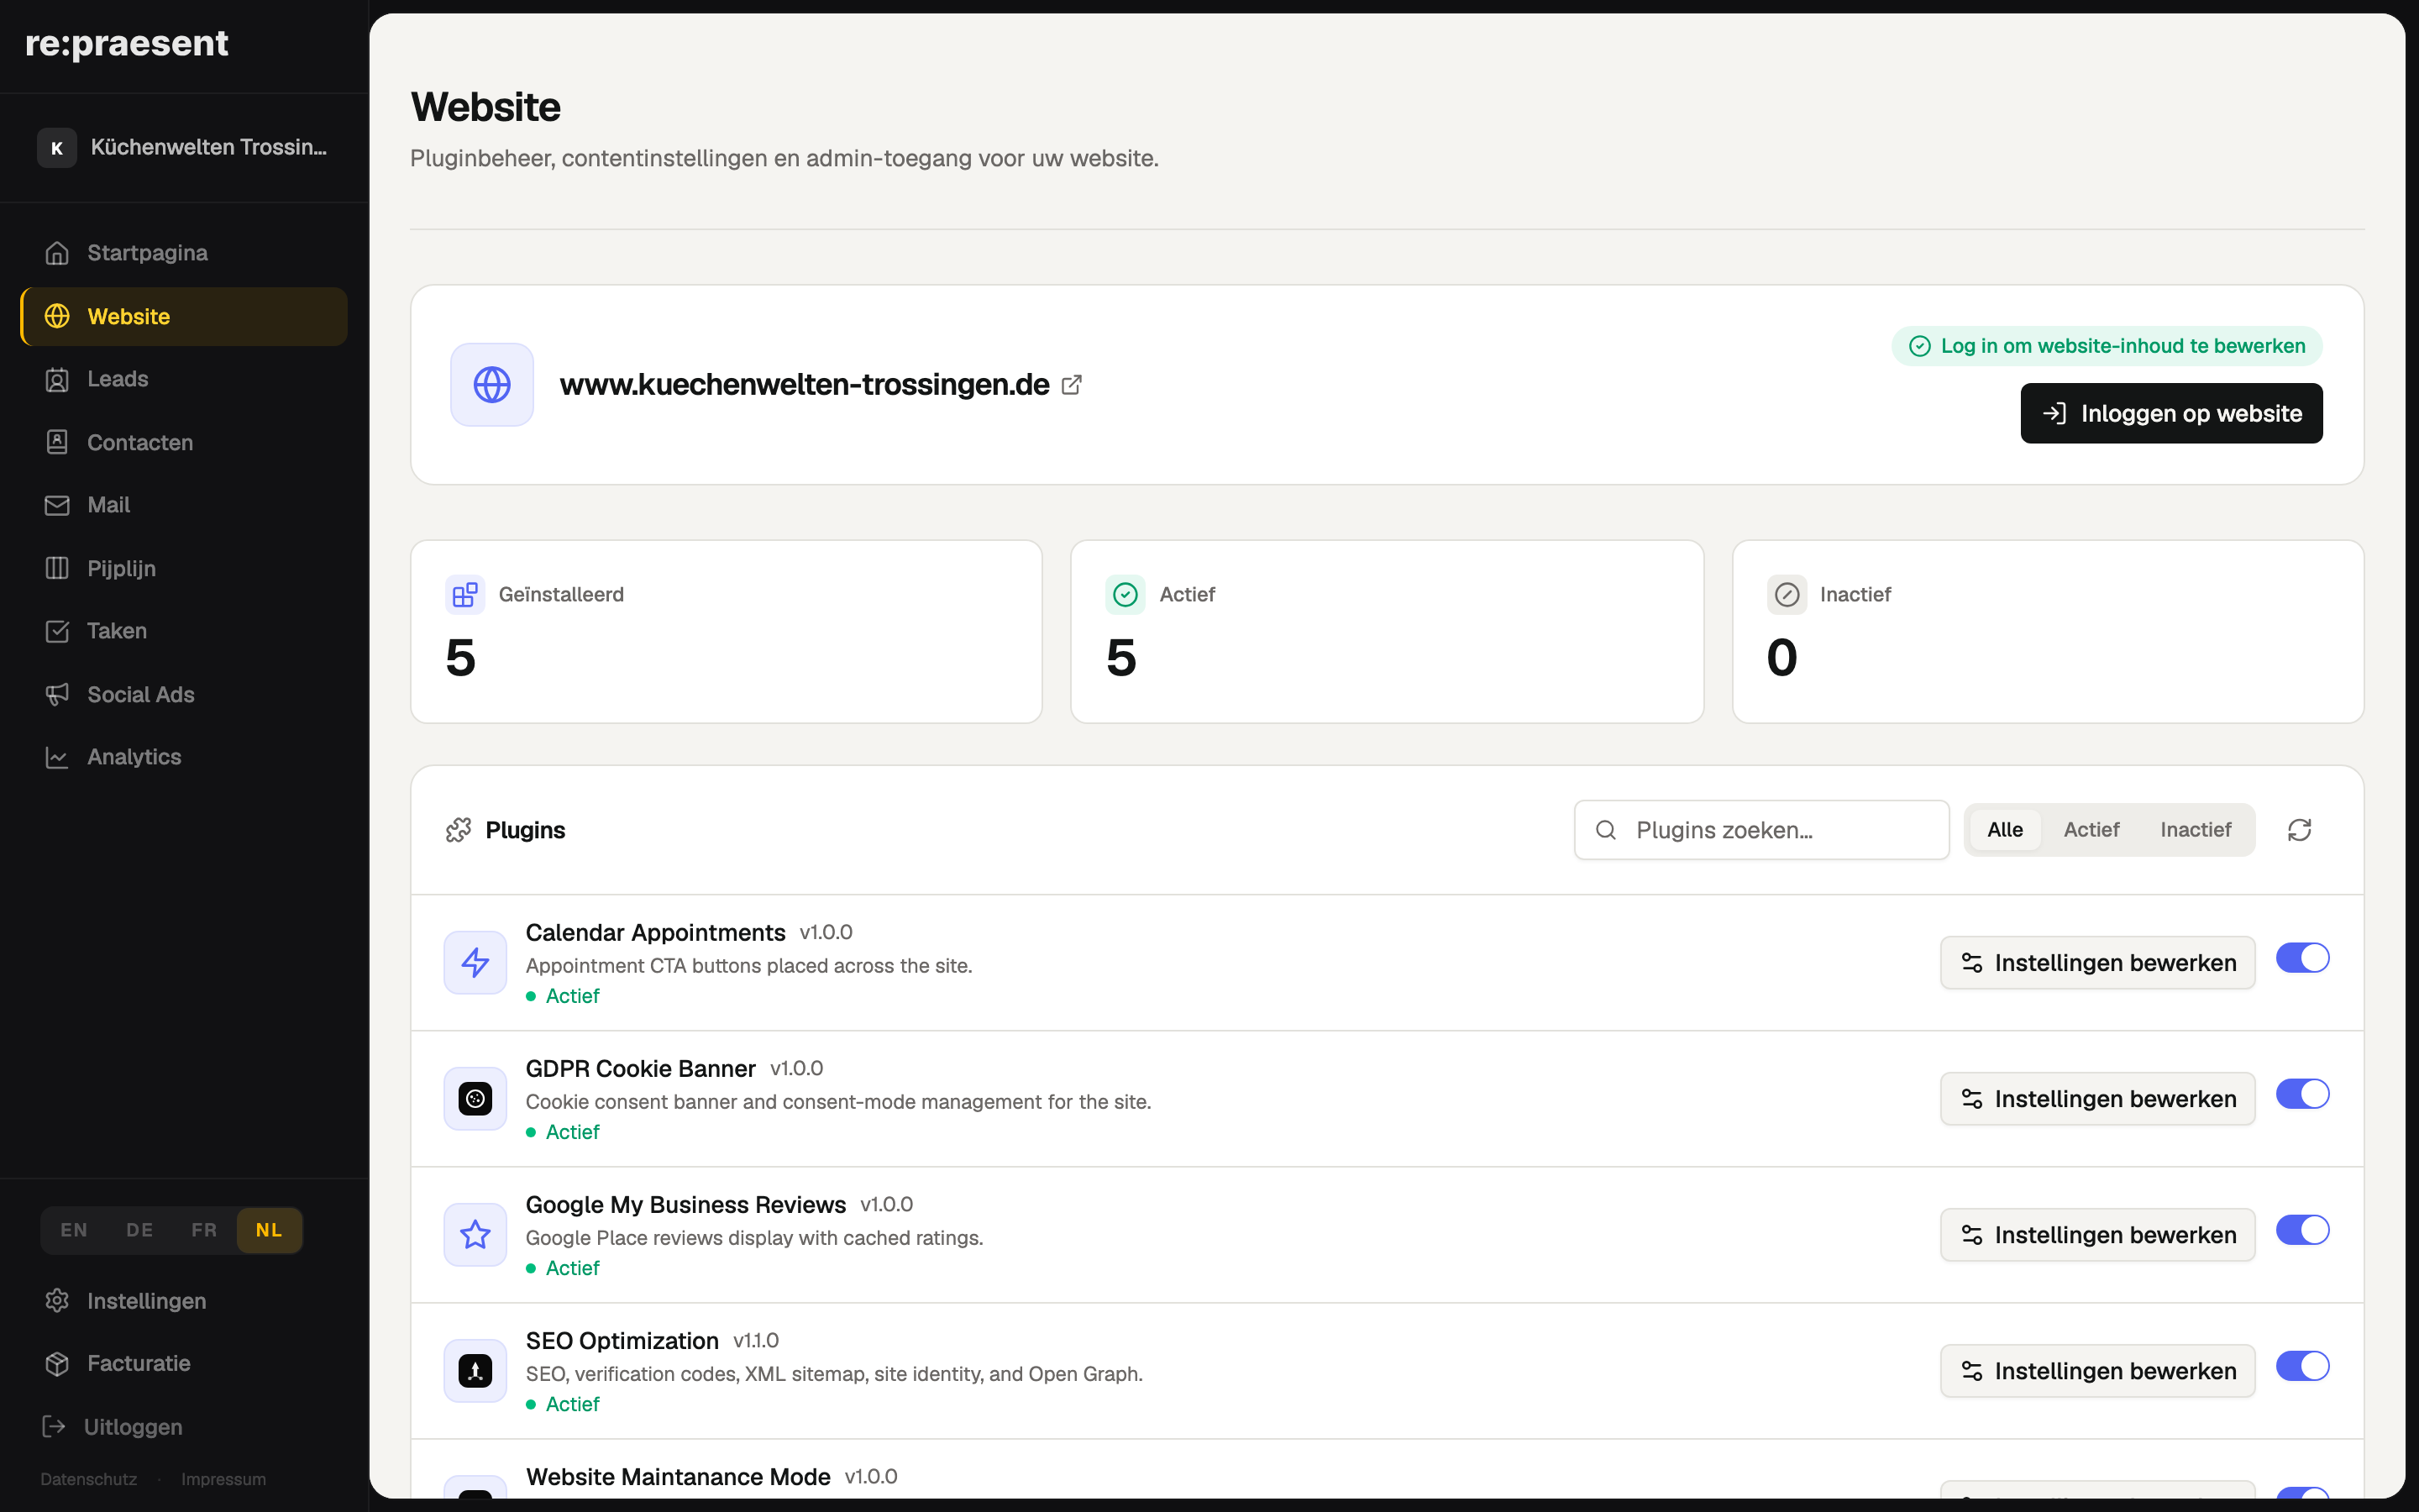Click the search magnifier icon
The image size is (2419, 1512).
[x=1606, y=830]
